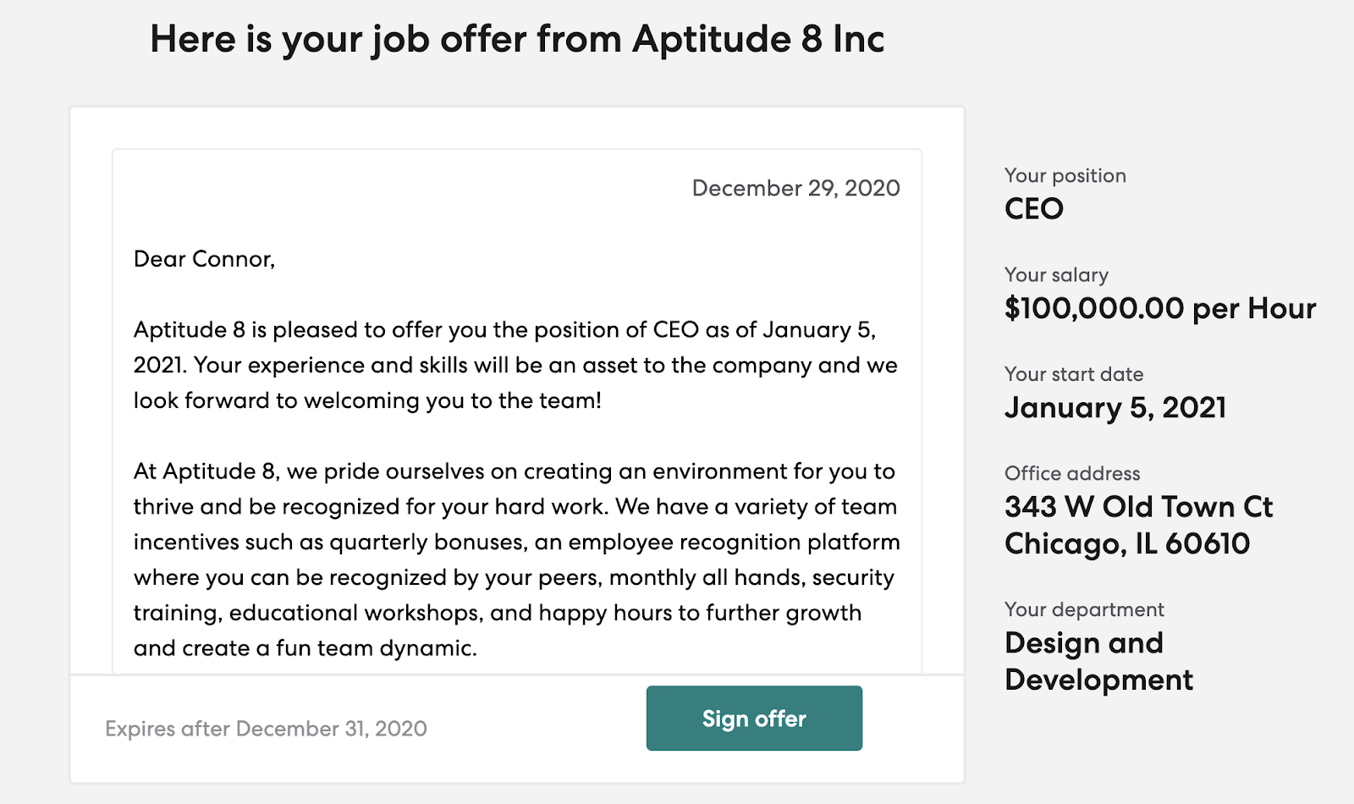Screen dimensions: 1354x804
Task: Click the Chicago, IL 60610 line
Action: (1127, 543)
